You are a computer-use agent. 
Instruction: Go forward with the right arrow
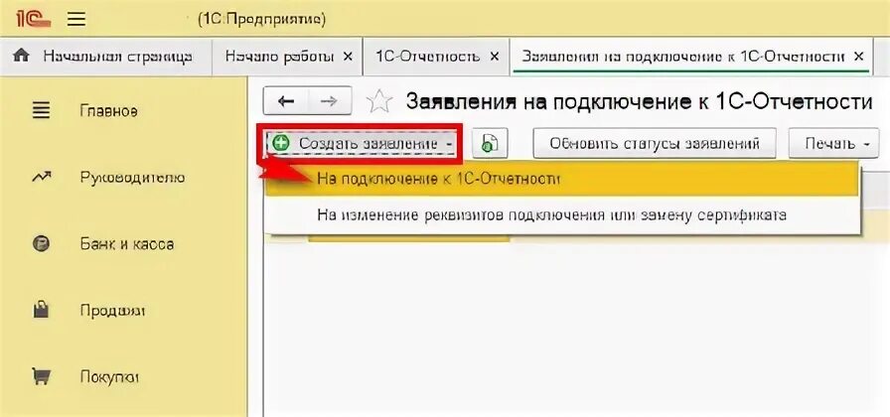click(329, 101)
